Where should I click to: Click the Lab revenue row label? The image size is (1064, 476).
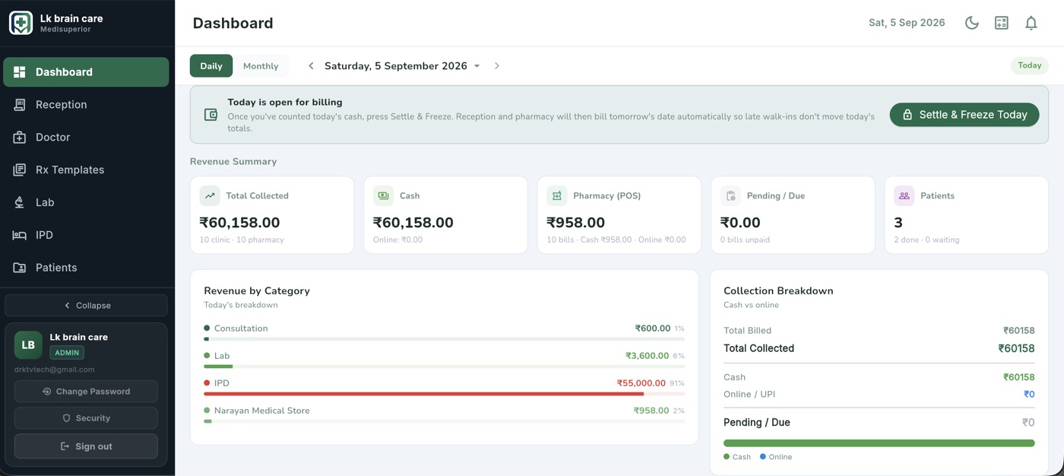coord(222,356)
